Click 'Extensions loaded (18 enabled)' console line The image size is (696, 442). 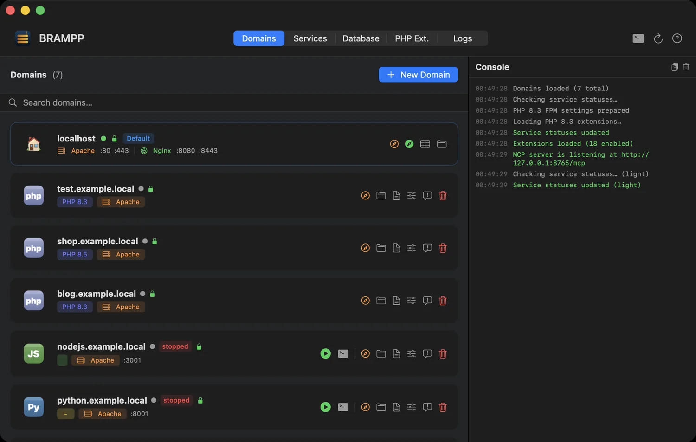[x=573, y=144]
